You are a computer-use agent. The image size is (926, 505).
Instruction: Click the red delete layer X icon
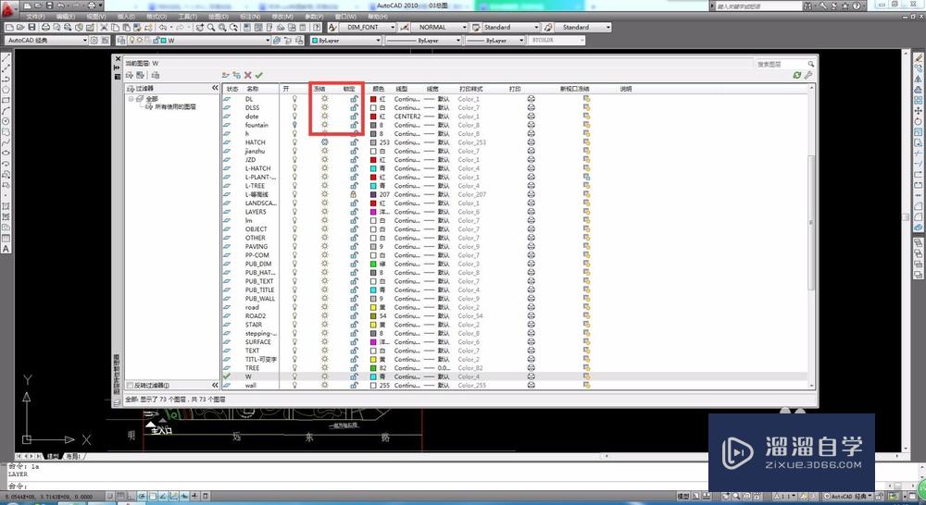click(x=248, y=75)
